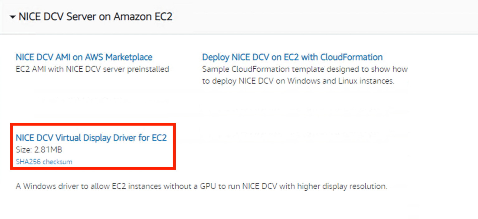Open Deploy NICE DCV on EC2 with CloudFormation

tap(292, 57)
